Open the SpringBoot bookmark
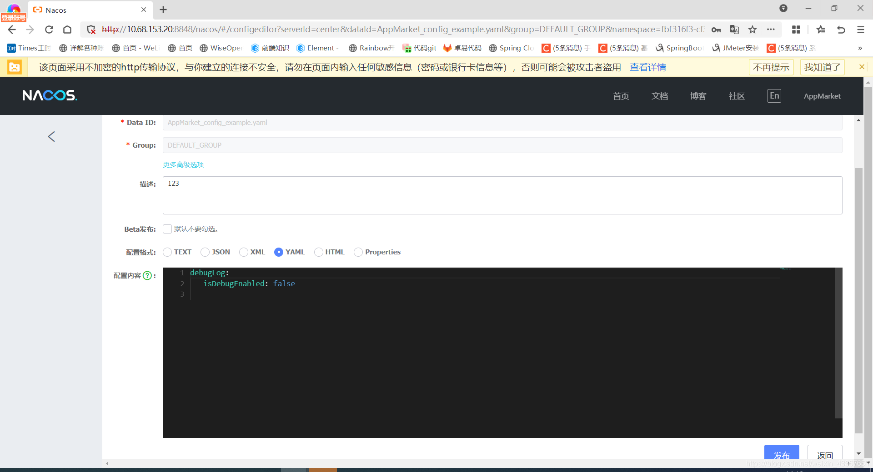The image size is (873, 472). 680,48
